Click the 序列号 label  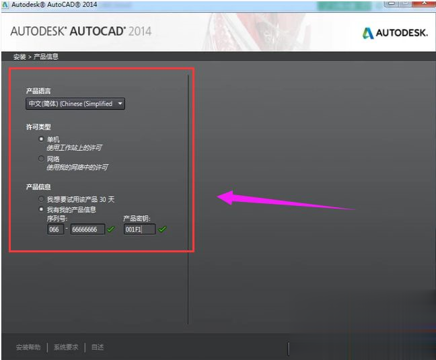point(57,219)
